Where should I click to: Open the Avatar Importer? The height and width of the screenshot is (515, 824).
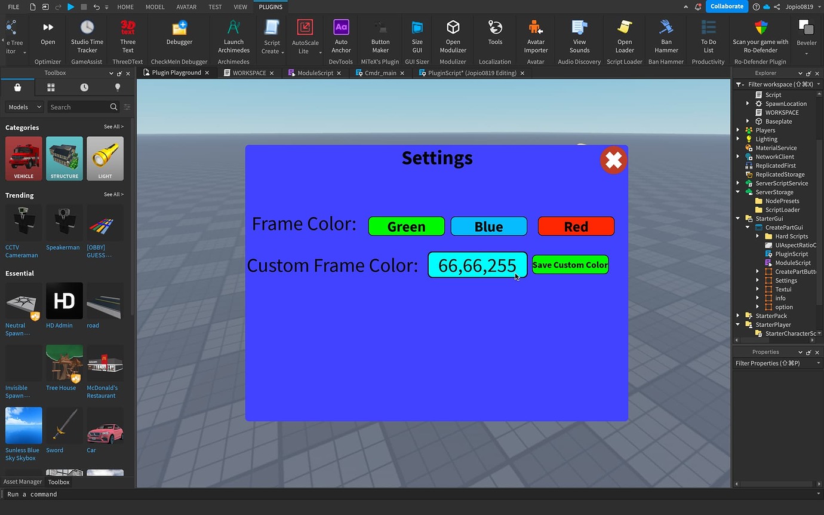tap(535, 36)
